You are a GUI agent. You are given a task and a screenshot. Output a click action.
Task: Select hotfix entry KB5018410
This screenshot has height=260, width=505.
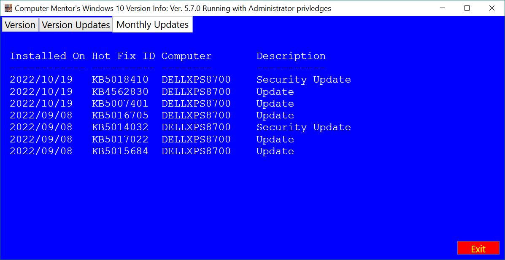tap(120, 80)
